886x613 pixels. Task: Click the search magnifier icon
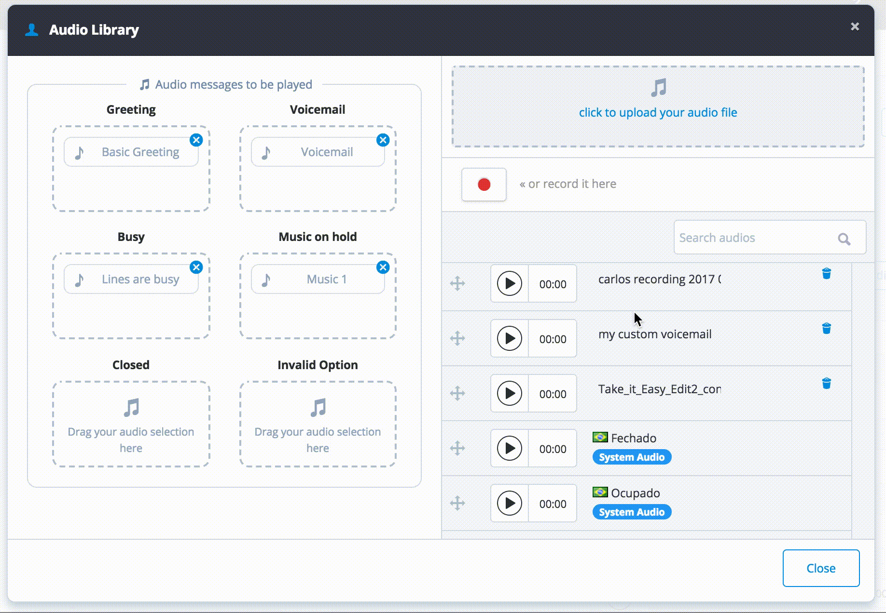tap(844, 239)
